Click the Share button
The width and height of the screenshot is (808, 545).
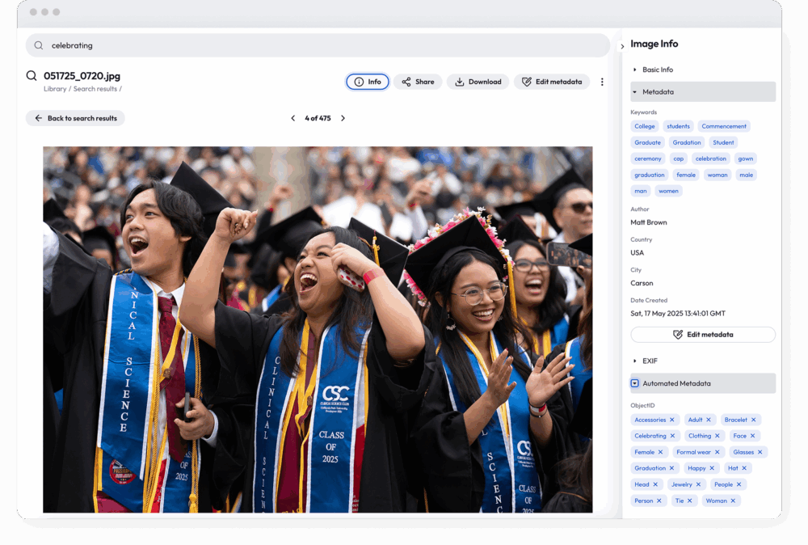click(418, 82)
